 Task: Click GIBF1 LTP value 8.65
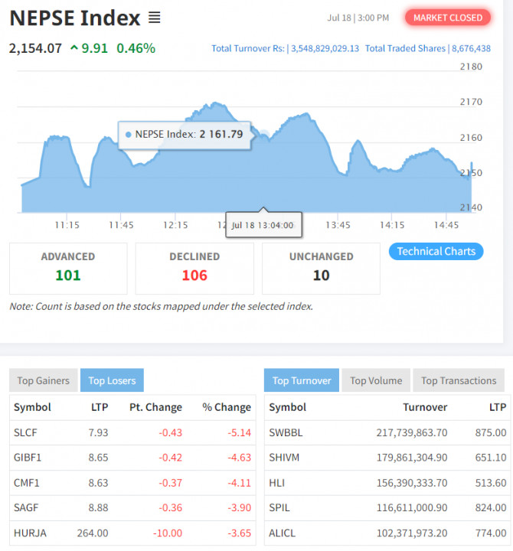pyautogui.click(x=98, y=457)
